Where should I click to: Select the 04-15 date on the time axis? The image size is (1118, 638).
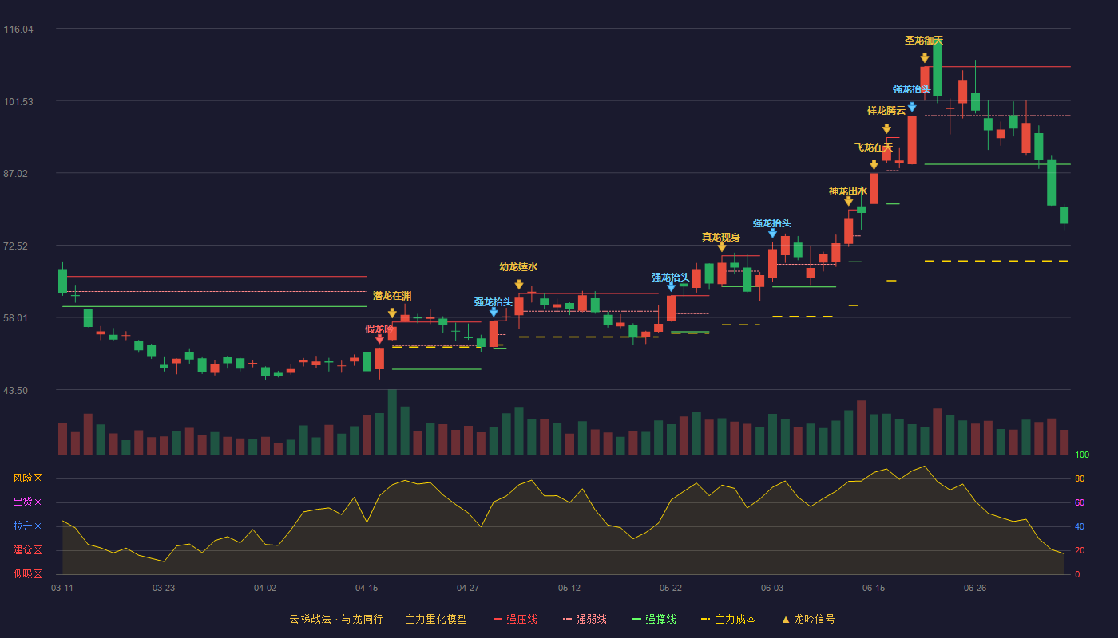[367, 588]
